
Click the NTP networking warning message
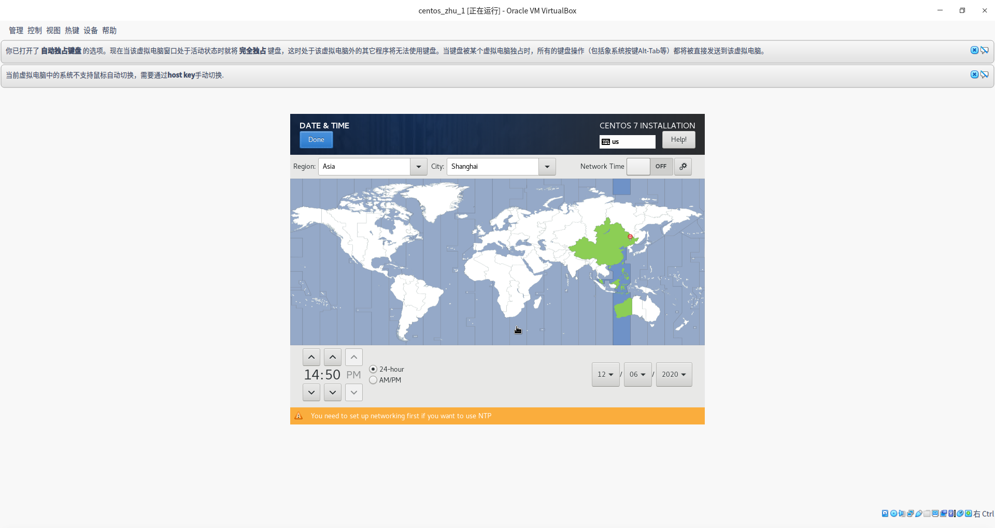click(x=401, y=416)
